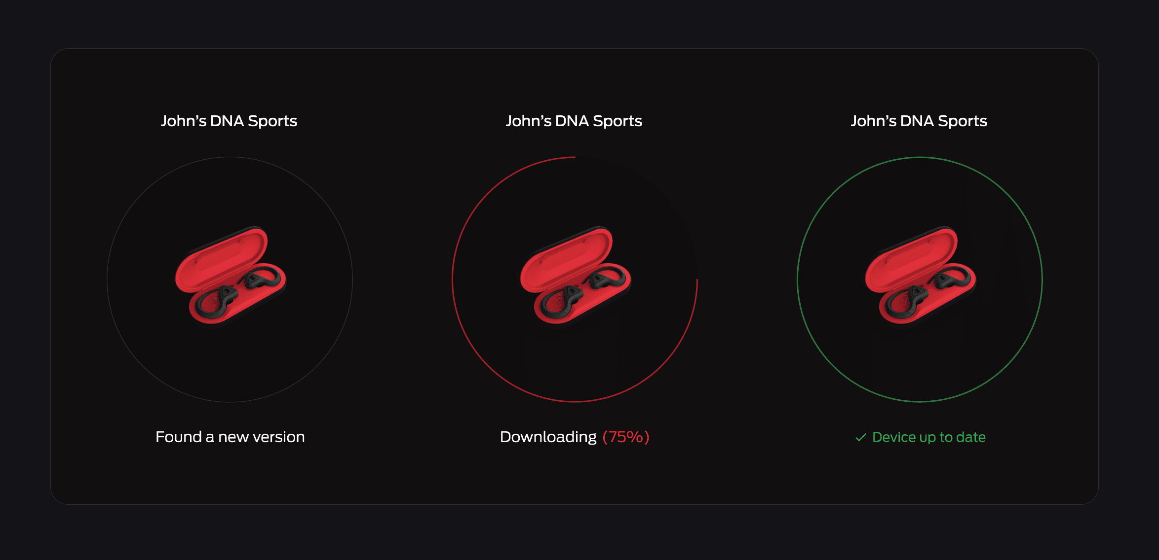Click the middle 'John's DNA Sports' title

point(574,121)
